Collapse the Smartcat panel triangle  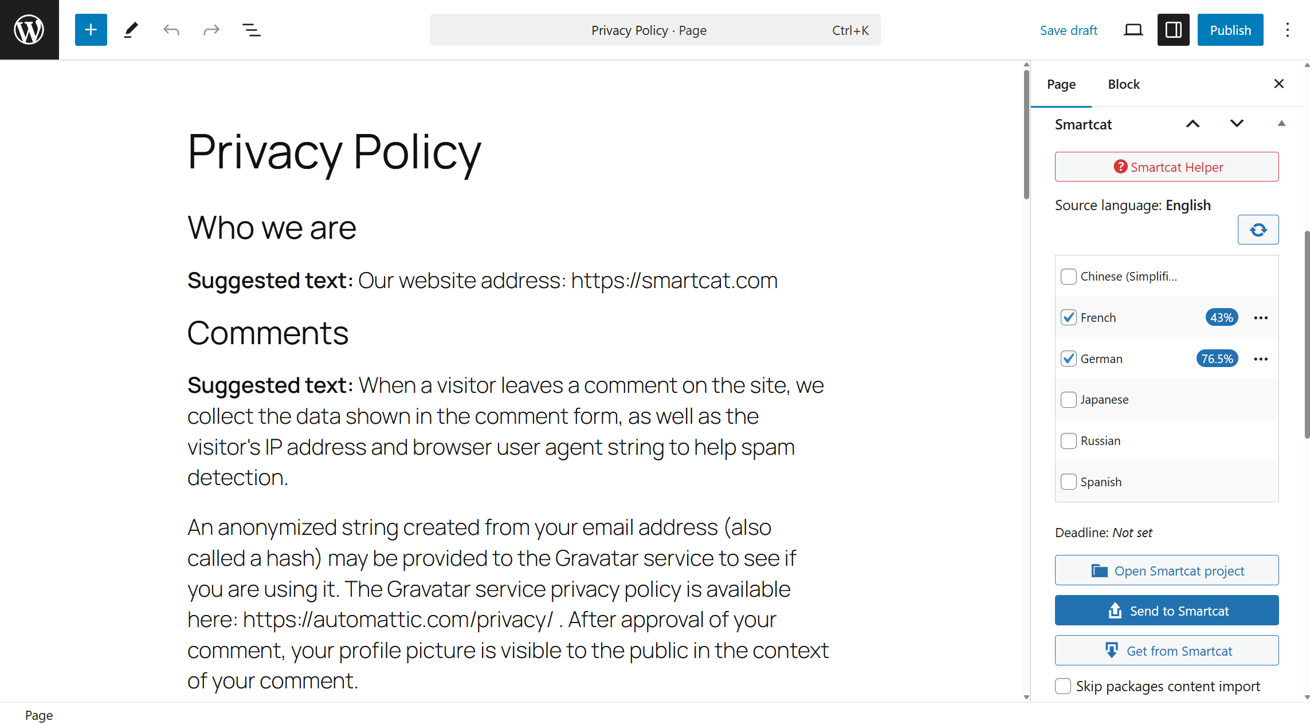coord(1281,124)
